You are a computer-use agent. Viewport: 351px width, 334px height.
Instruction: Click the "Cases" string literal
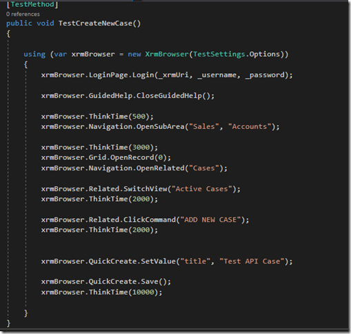point(203,168)
